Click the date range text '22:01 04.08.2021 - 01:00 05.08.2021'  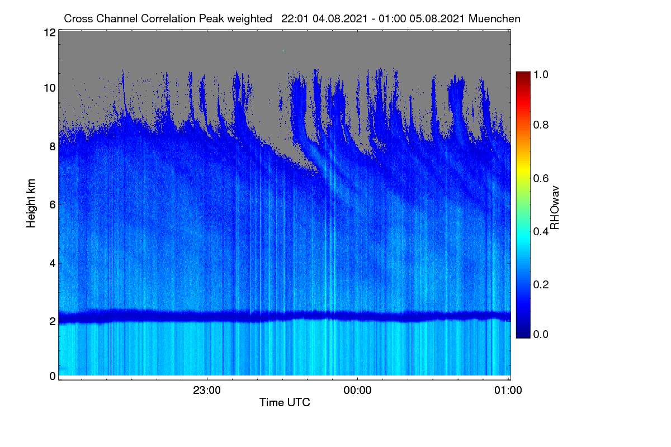[x=374, y=18]
